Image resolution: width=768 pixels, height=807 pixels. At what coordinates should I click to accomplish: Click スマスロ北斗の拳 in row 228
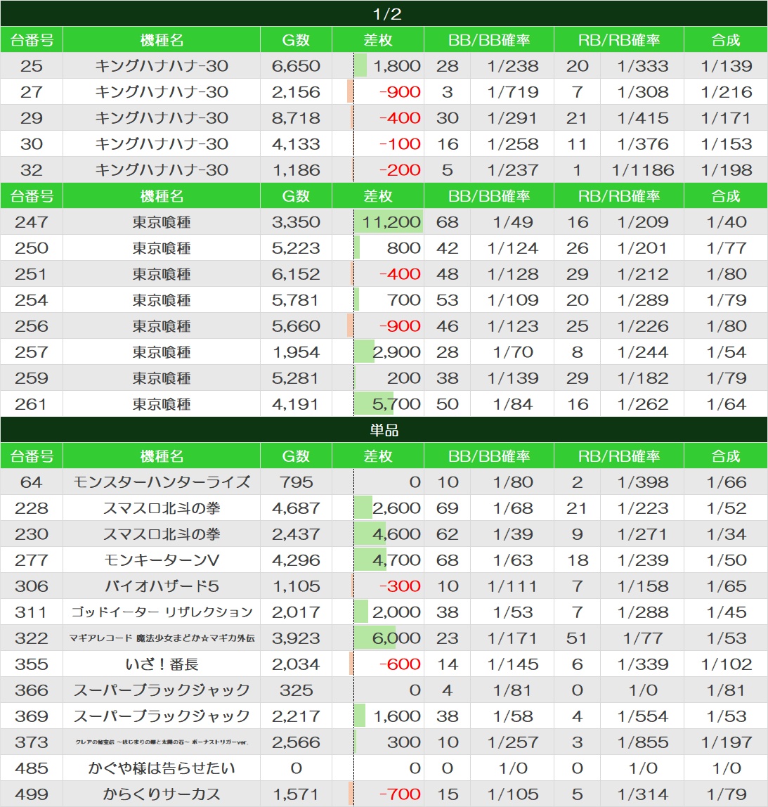pos(162,508)
